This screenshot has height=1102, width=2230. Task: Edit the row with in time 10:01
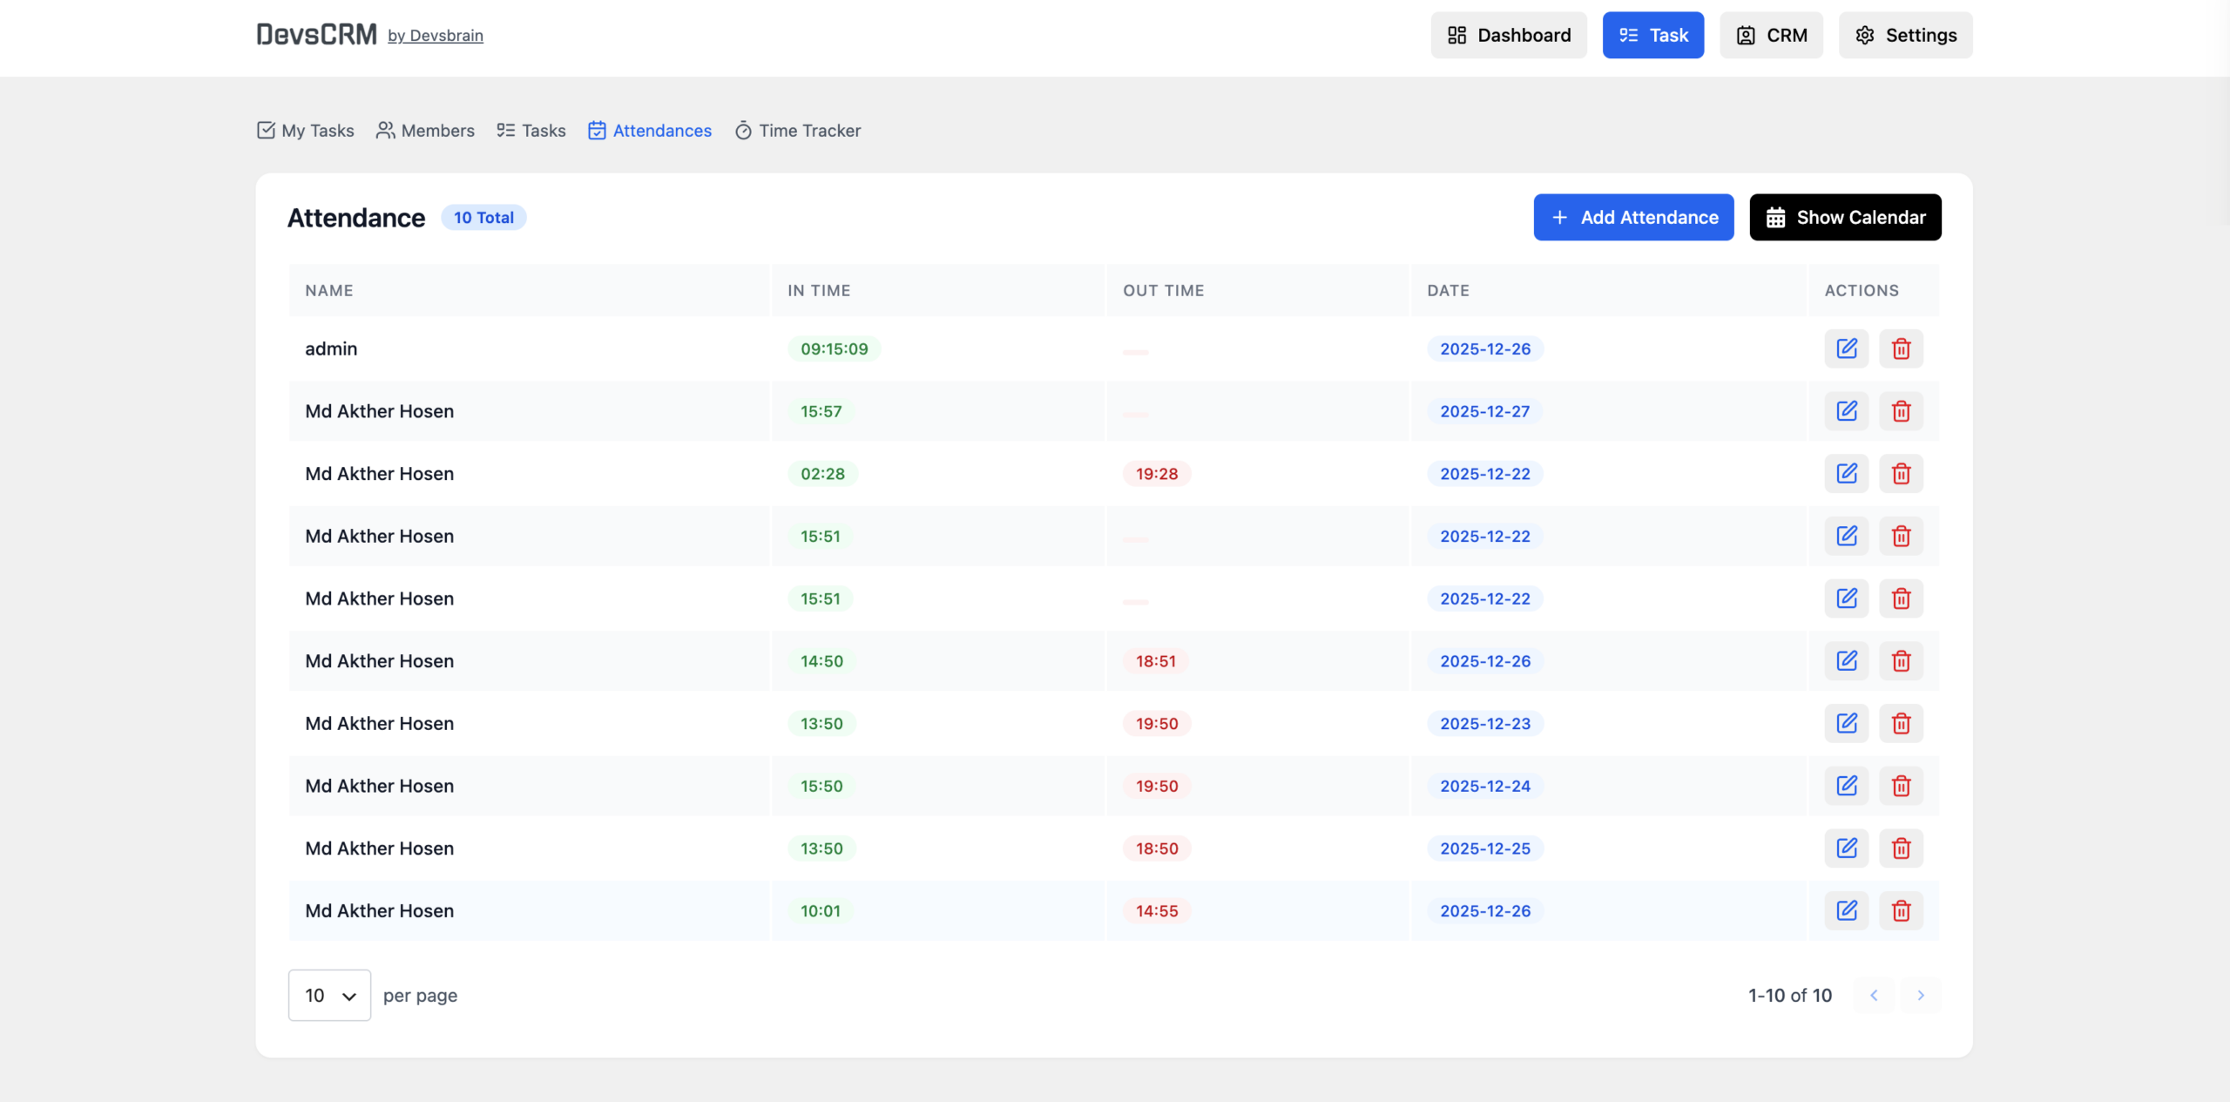pos(1847,910)
